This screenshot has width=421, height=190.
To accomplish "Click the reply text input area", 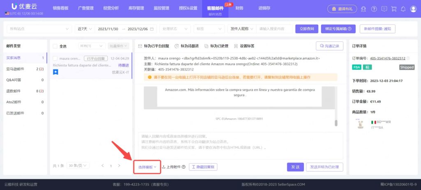I will pyautogui.click(x=241, y=146).
